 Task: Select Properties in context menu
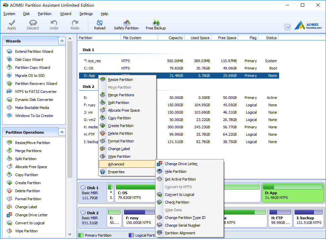pos(127,172)
